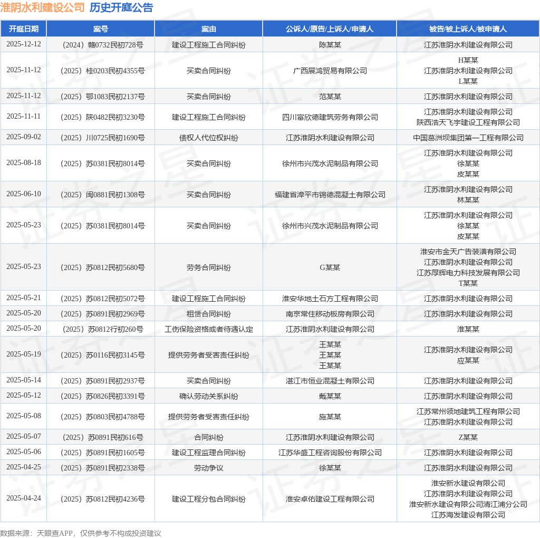Select case number (2025)桂0203民初4355号
Image resolution: width=540 pixels, height=538 pixels.
tap(103, 71)
